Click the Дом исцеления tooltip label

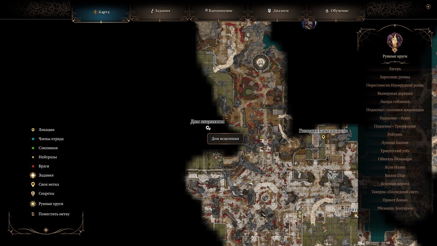(x=225, y=138)
